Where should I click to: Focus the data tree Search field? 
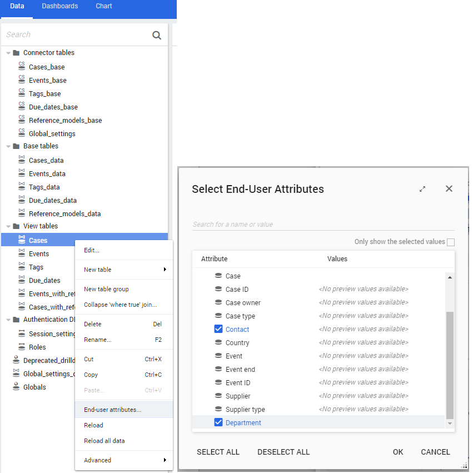click(x=78, y=34)
